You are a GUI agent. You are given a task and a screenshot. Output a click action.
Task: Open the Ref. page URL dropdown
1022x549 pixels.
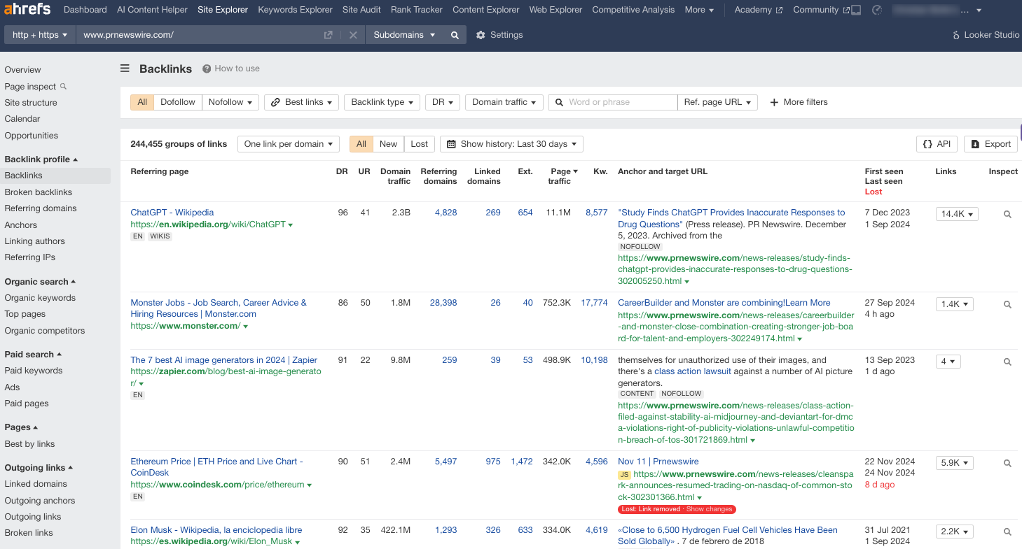point(717,102)
